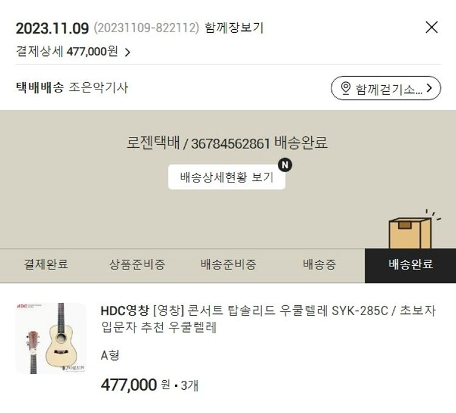
Task: Select the 배송완료 status step
Action: [410, 265]
